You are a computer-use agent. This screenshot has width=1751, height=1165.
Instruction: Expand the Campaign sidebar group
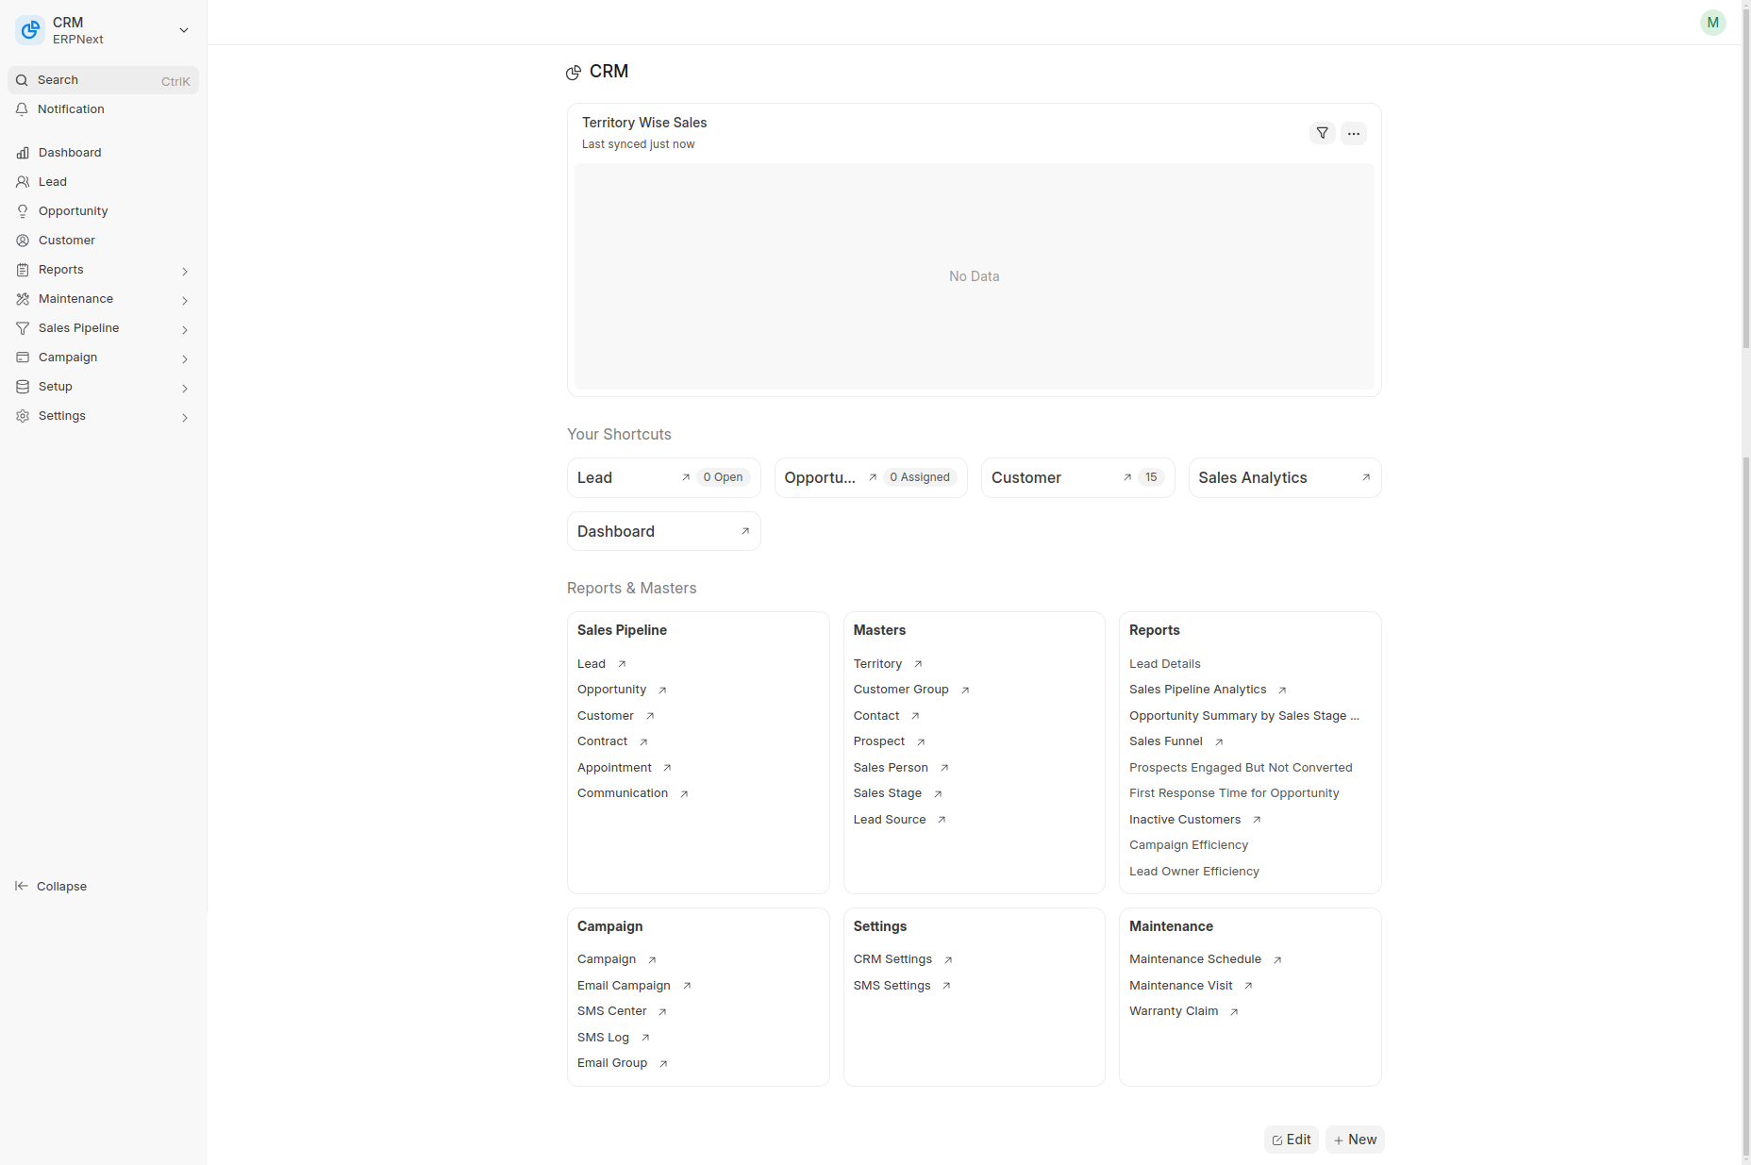(x=185, y=358)
